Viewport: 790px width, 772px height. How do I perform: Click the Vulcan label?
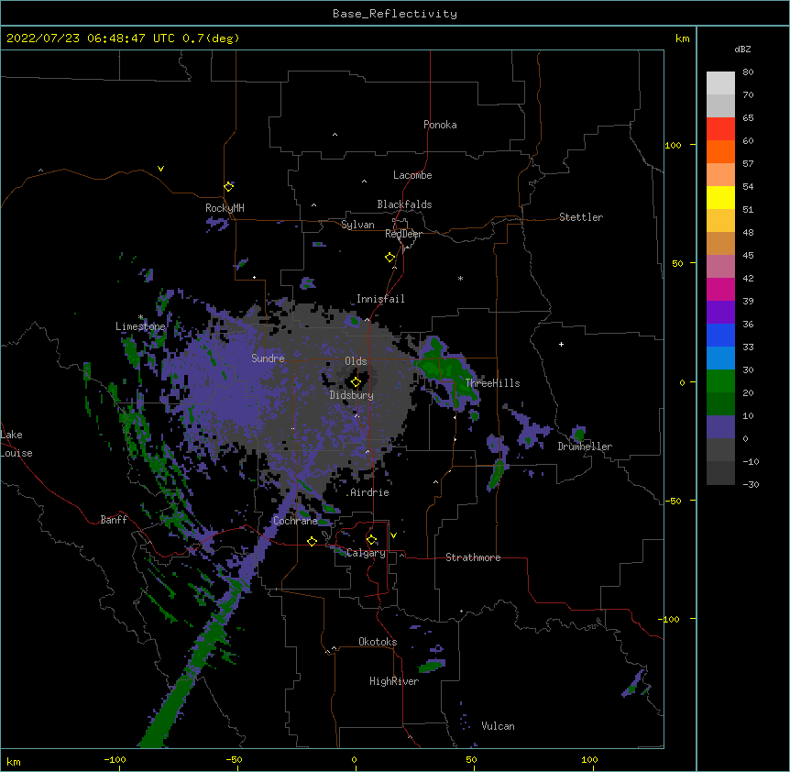(x=498, y=726)
